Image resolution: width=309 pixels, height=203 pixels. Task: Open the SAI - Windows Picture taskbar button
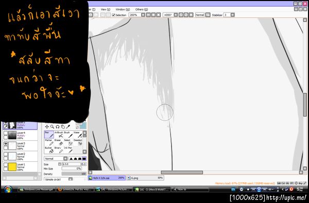tap(113, 190)
